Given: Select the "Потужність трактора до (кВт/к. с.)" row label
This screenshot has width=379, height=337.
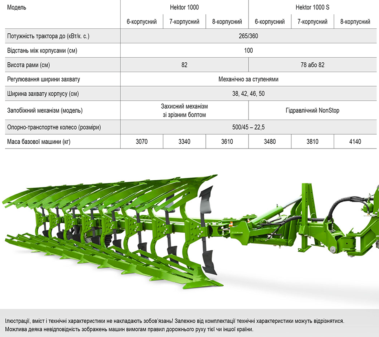Looking at the screenshot, I should [48, 36].
